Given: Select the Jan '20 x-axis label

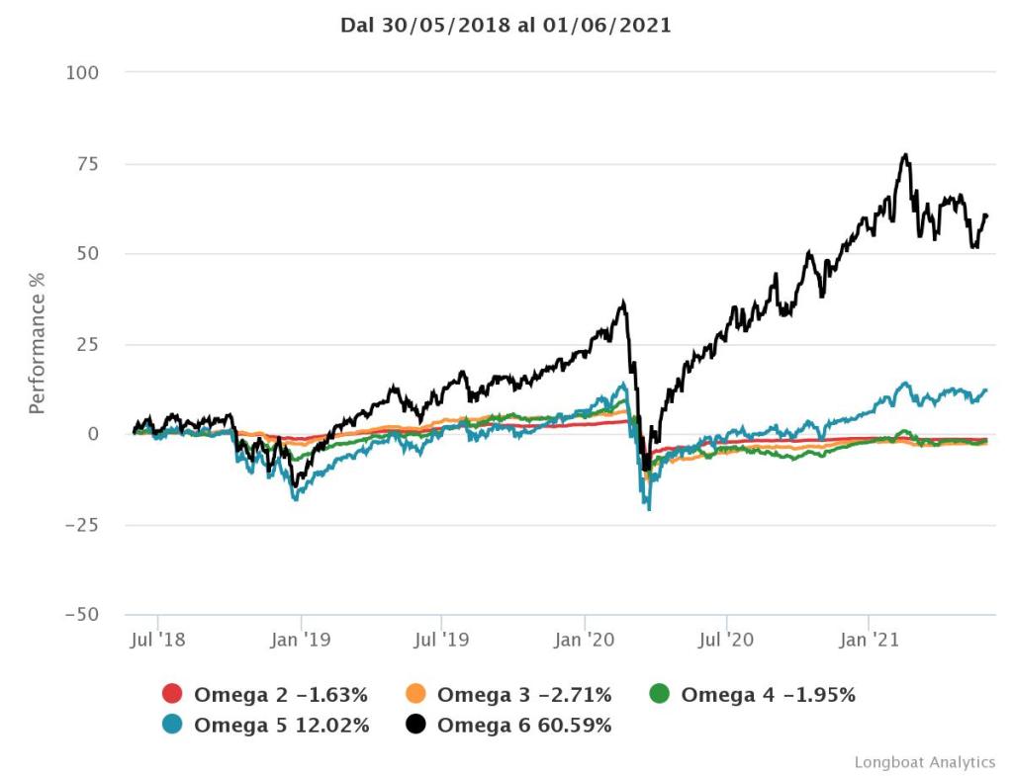Looking at the screenshot, I should [x=584, y=640].
